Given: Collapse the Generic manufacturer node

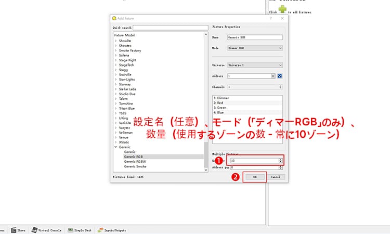Looking at the screenshot, I should (x=115, y=147).
